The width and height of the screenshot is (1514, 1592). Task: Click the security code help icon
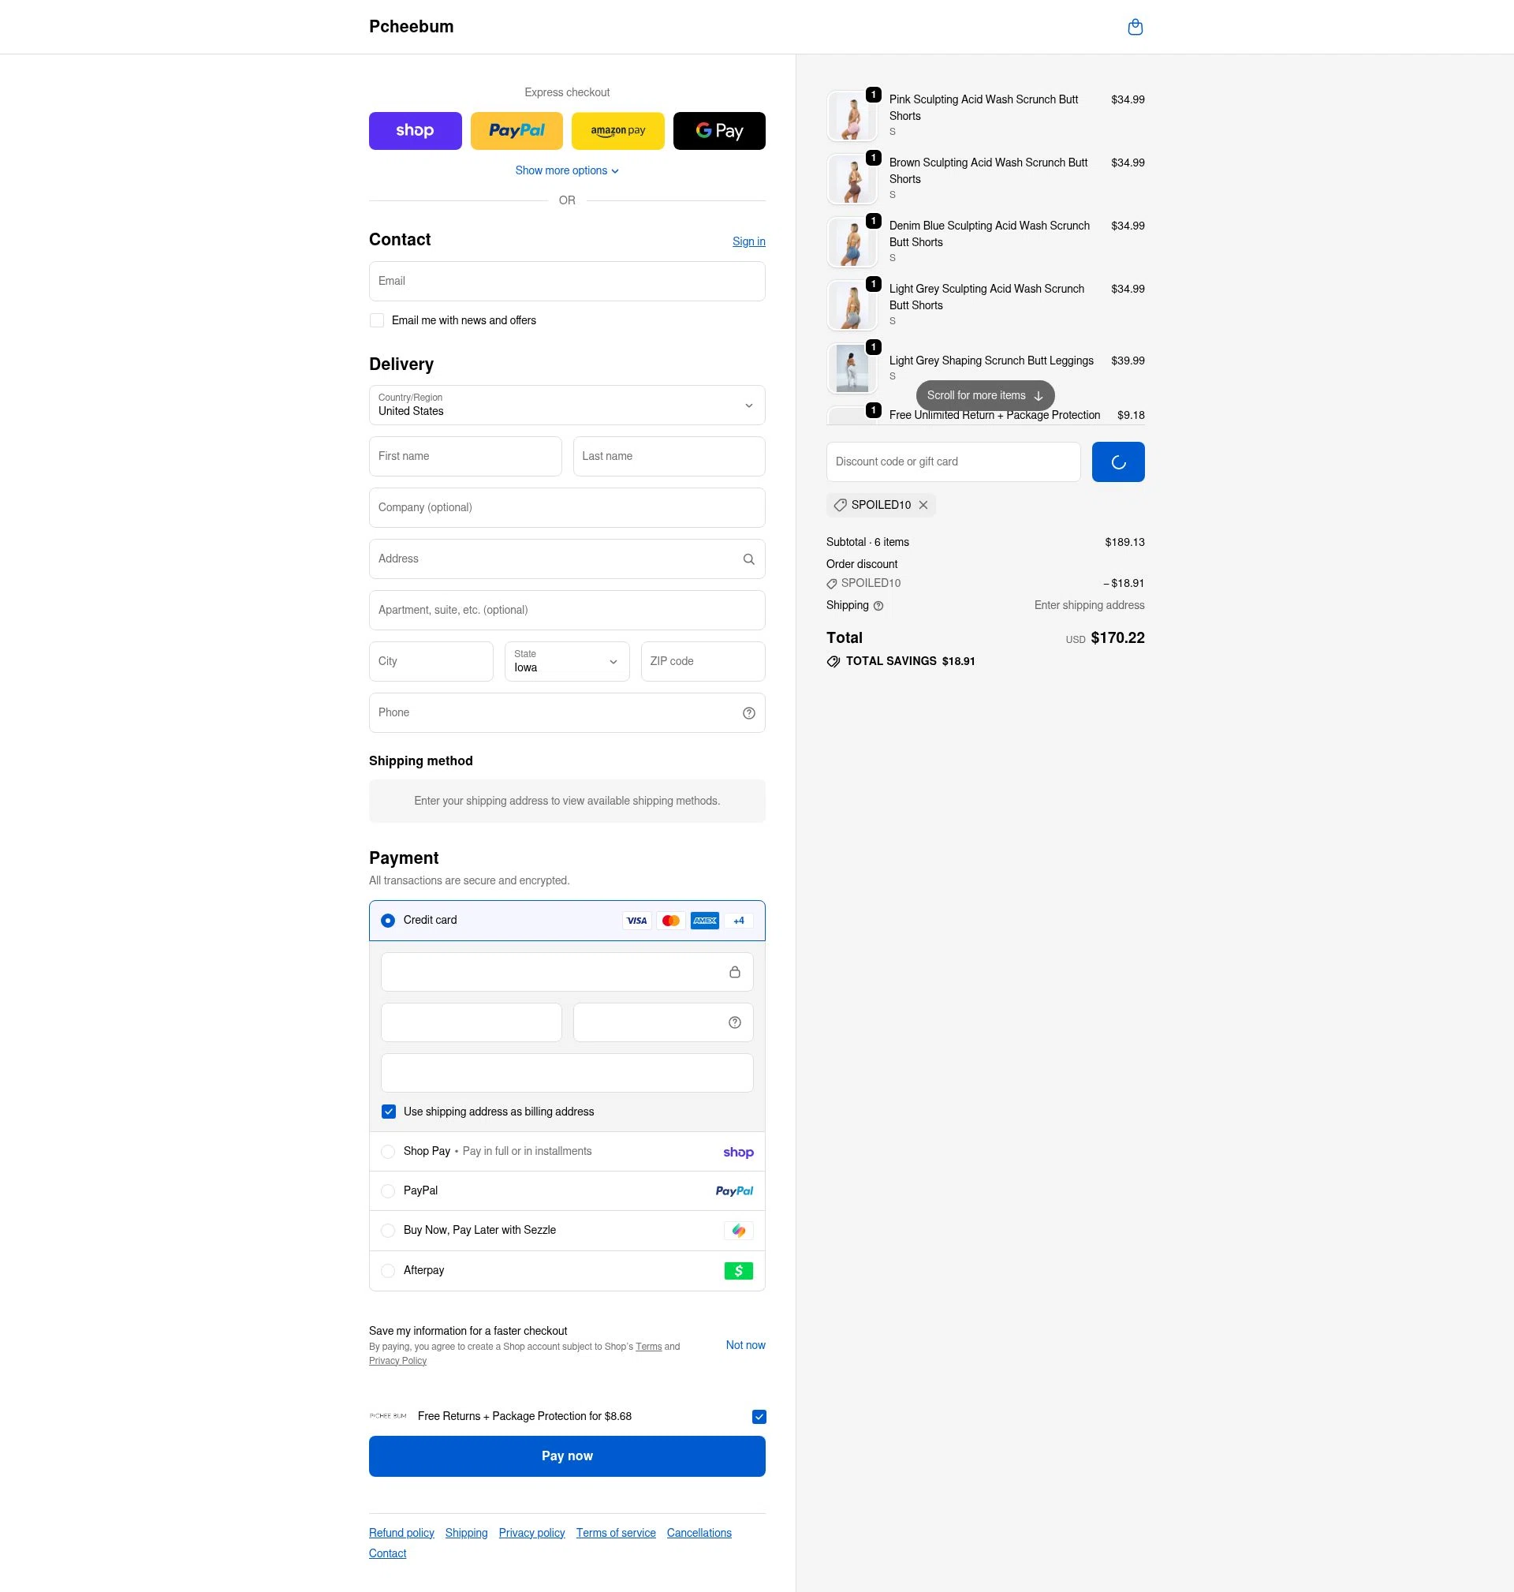[x=733, y=1022]
